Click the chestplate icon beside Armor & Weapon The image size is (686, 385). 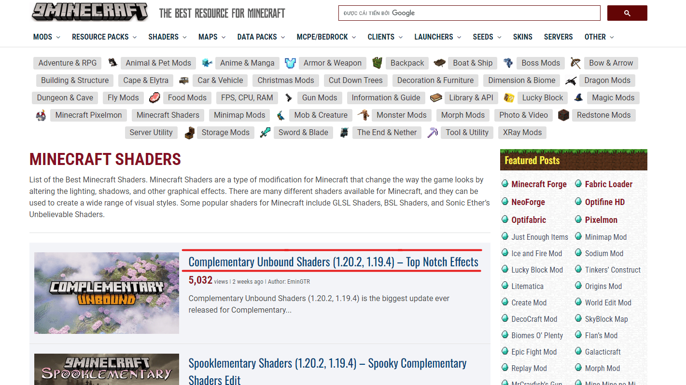coord(290,63)
